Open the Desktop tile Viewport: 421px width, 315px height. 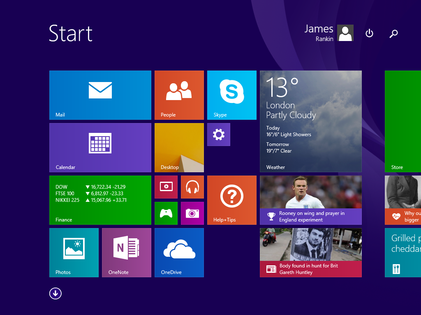click(179, 148)
